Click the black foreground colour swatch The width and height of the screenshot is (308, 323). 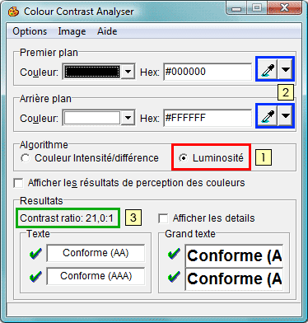click(92, 72)
